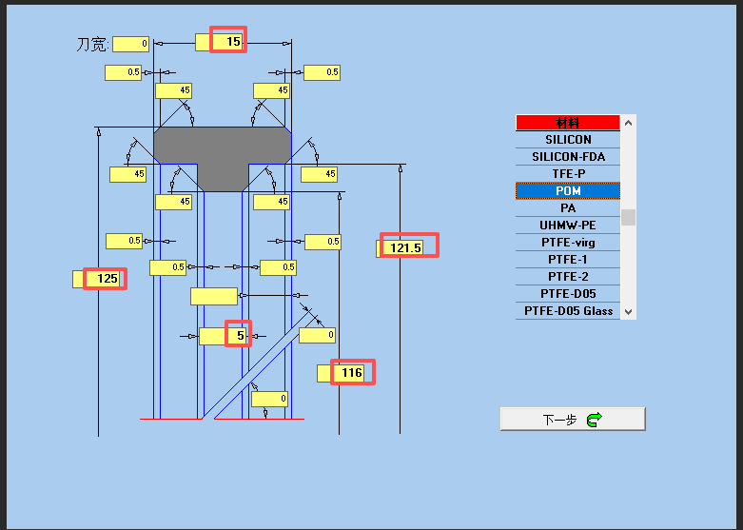Click the green arrow icon on 下一步
The width and height of the screenshot is (743, 530).
tap(594, 420)
